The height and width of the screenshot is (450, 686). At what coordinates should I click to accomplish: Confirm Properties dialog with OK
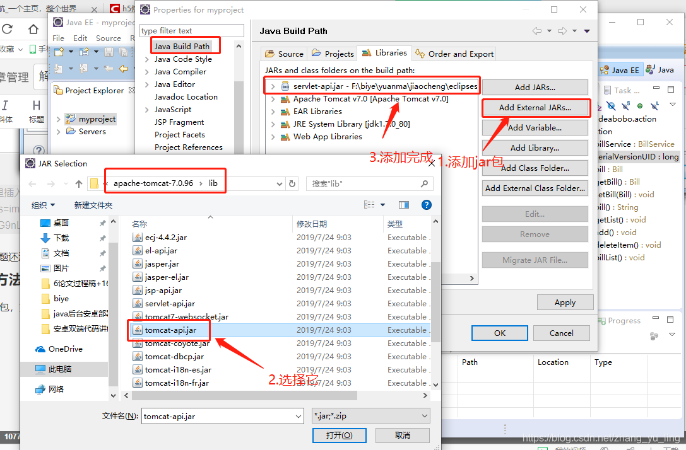point(500,333)
